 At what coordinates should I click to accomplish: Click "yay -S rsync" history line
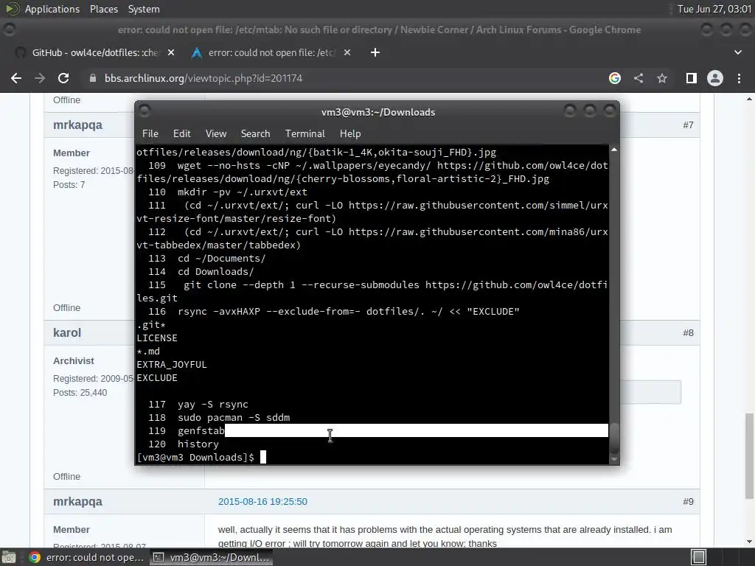click(x=213, y=405)
